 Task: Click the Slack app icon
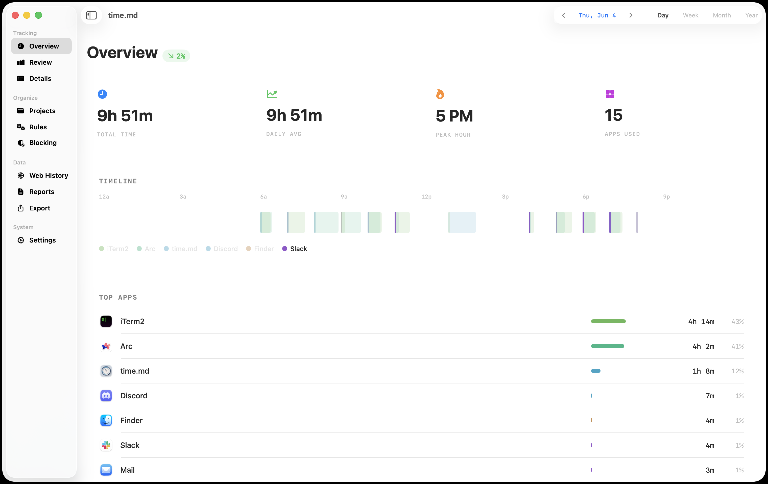(x=106, y=445)
